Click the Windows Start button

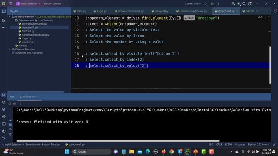[67, 152]
